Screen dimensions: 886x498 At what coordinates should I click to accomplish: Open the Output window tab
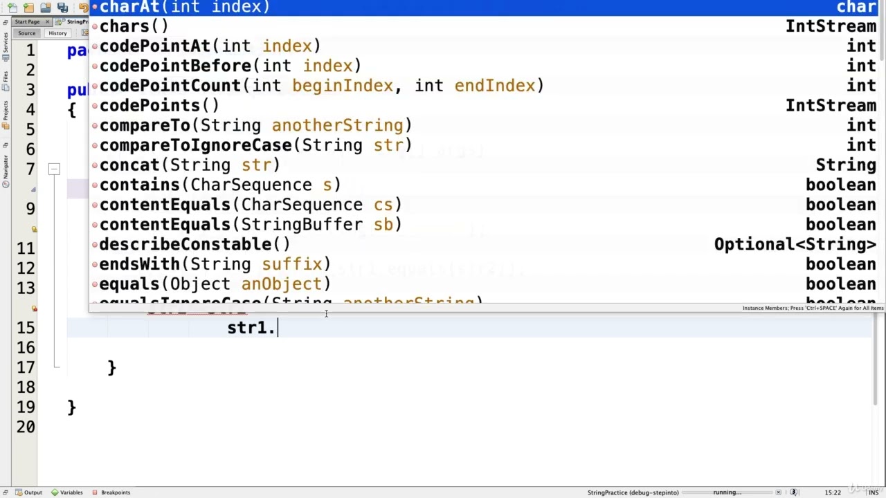pos(28,492)
